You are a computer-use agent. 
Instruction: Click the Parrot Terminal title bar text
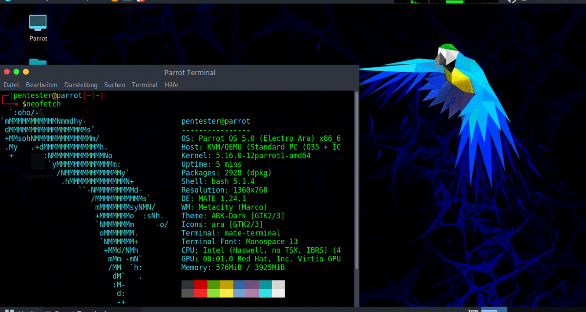click(x=190, y=73)
